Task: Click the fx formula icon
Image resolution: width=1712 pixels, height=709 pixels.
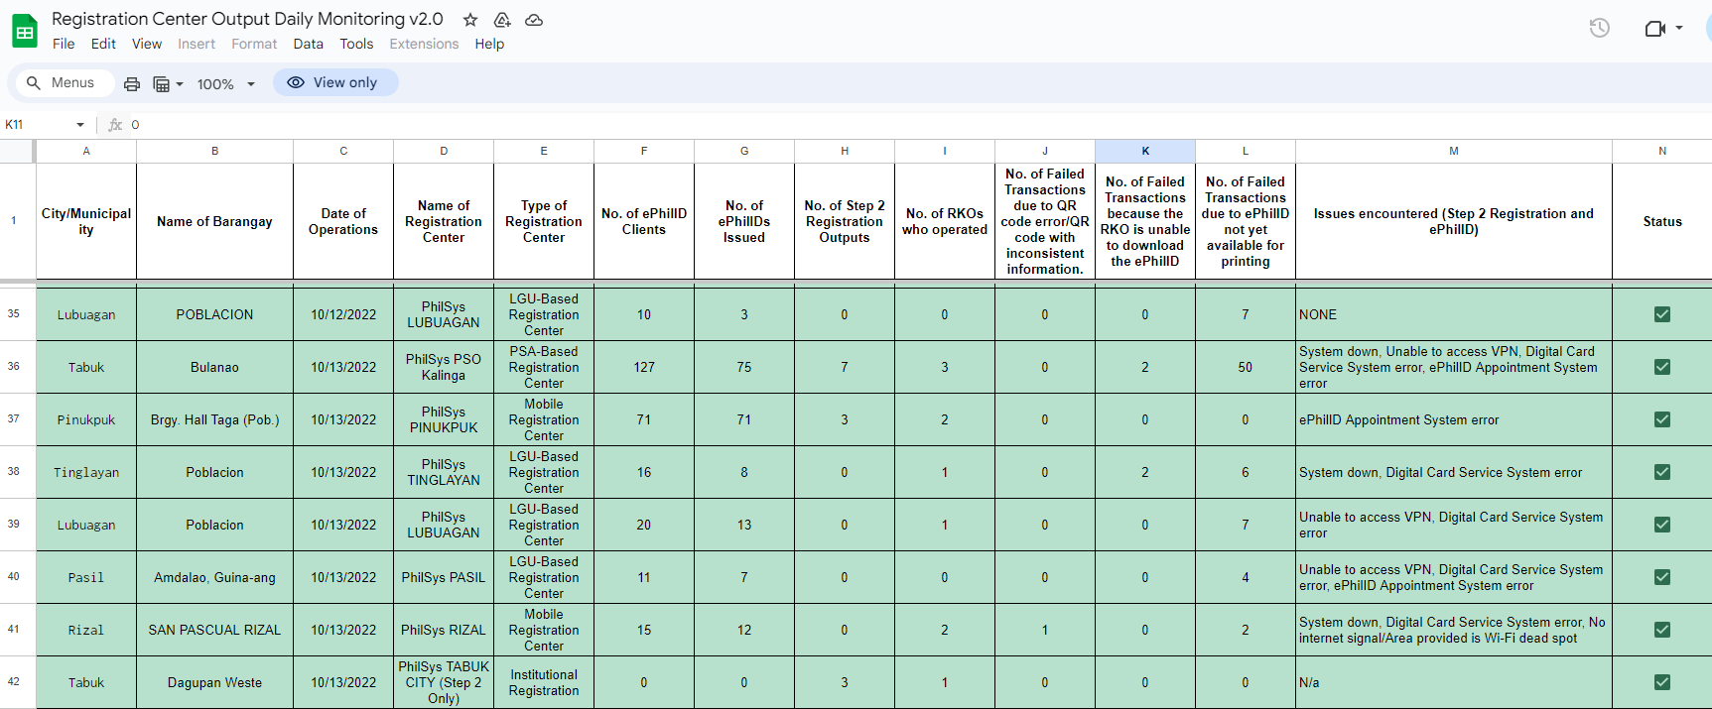Action: (115, 125)
